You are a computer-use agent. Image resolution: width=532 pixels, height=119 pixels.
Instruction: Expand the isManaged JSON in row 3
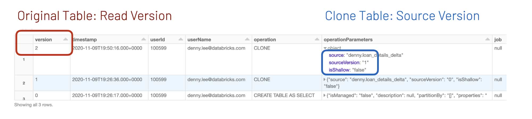pyautogui.click(x=324, y=95)
